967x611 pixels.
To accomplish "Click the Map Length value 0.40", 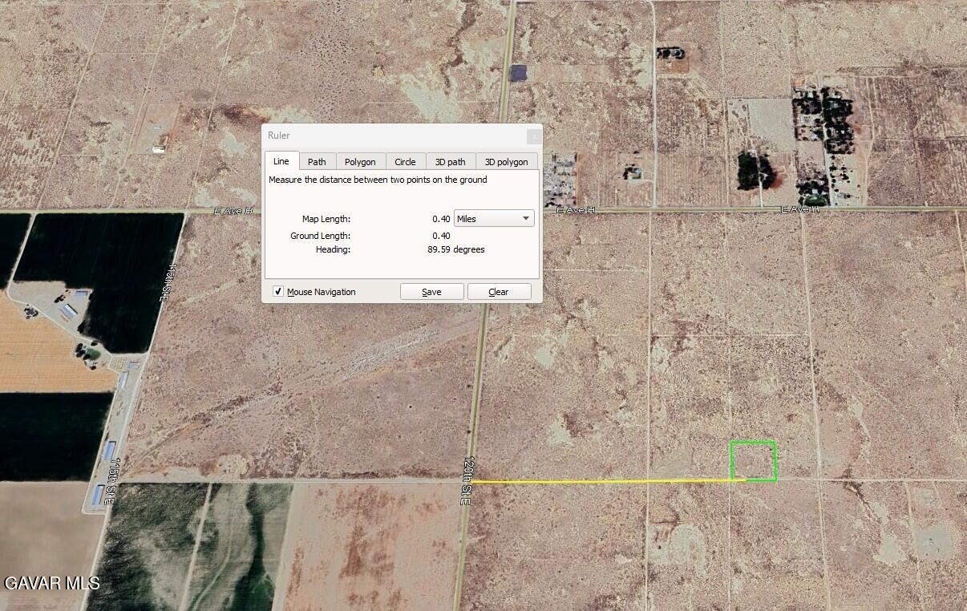I will pyautogui.click(x=441, y=219).
